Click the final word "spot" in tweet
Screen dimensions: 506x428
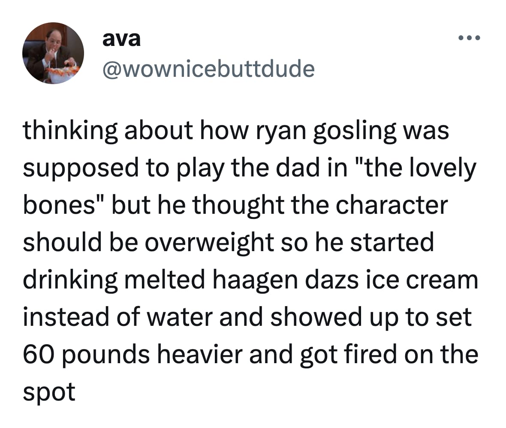49,392
